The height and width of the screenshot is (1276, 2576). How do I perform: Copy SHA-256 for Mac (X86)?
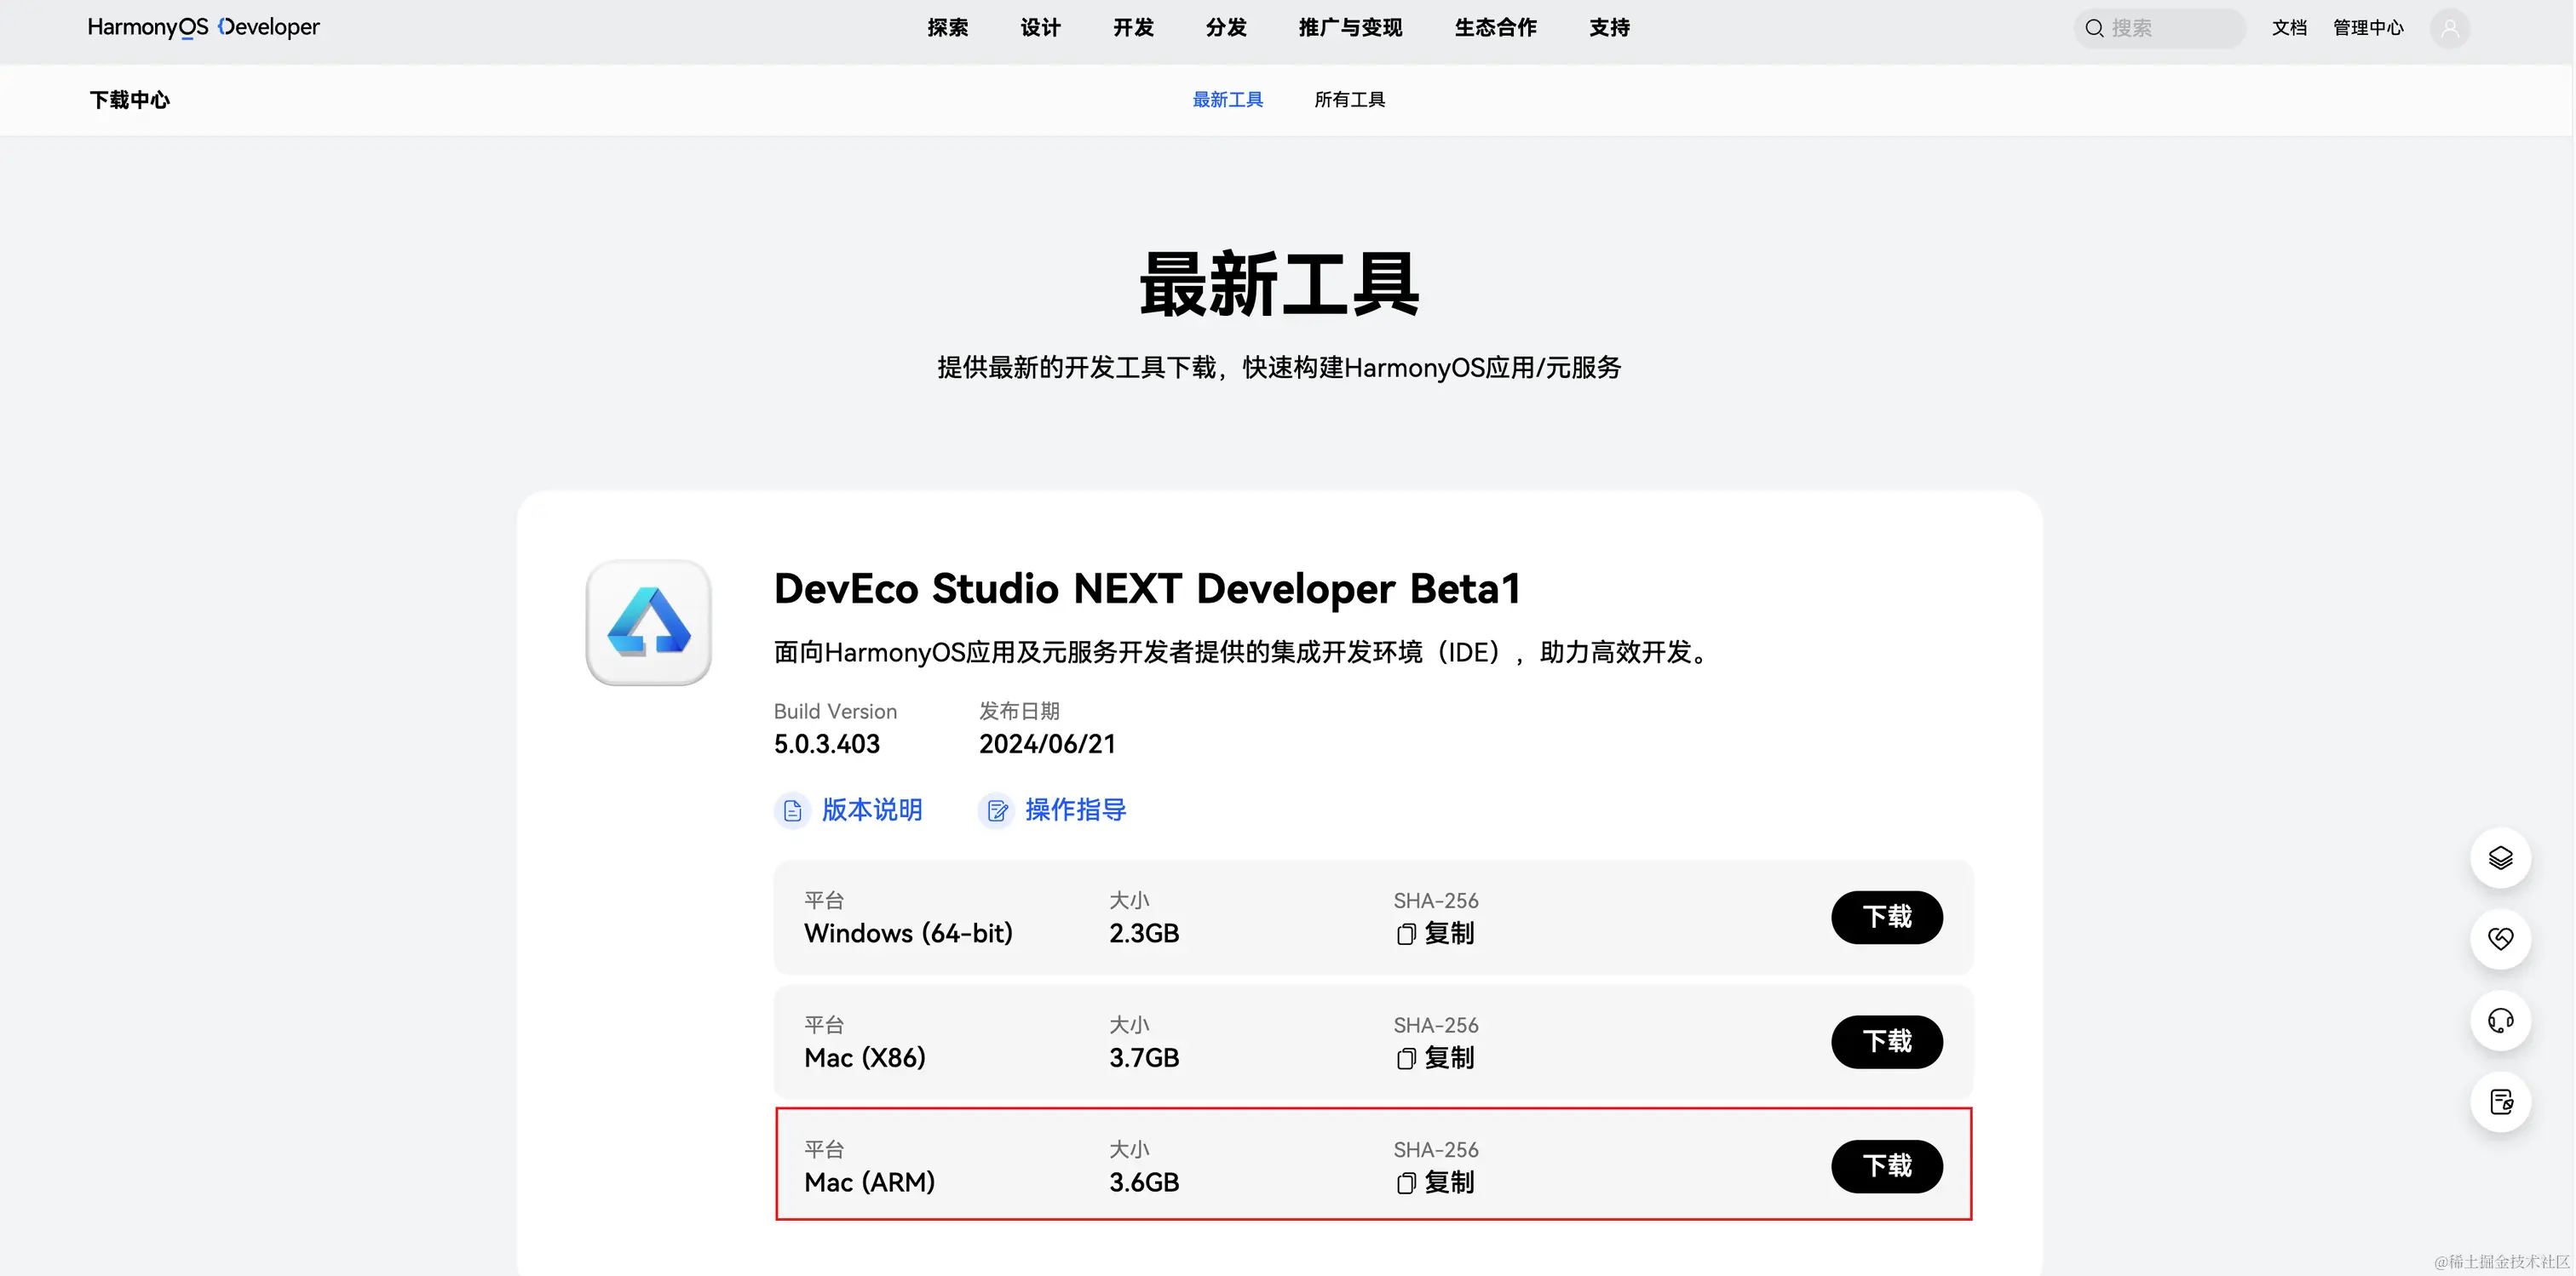tap(1435, 1057)
